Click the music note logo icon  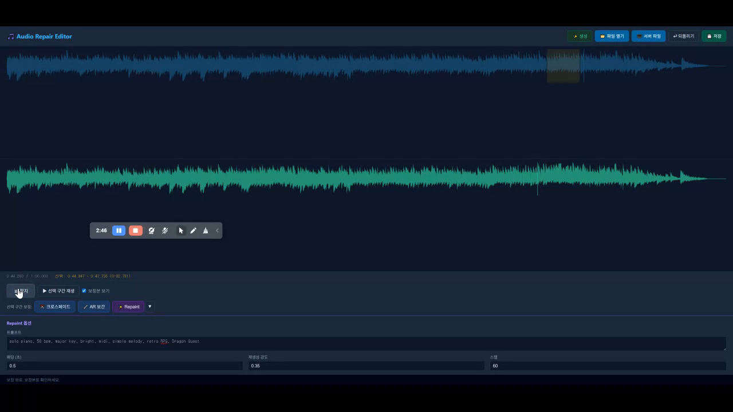(x=10, y=37)
